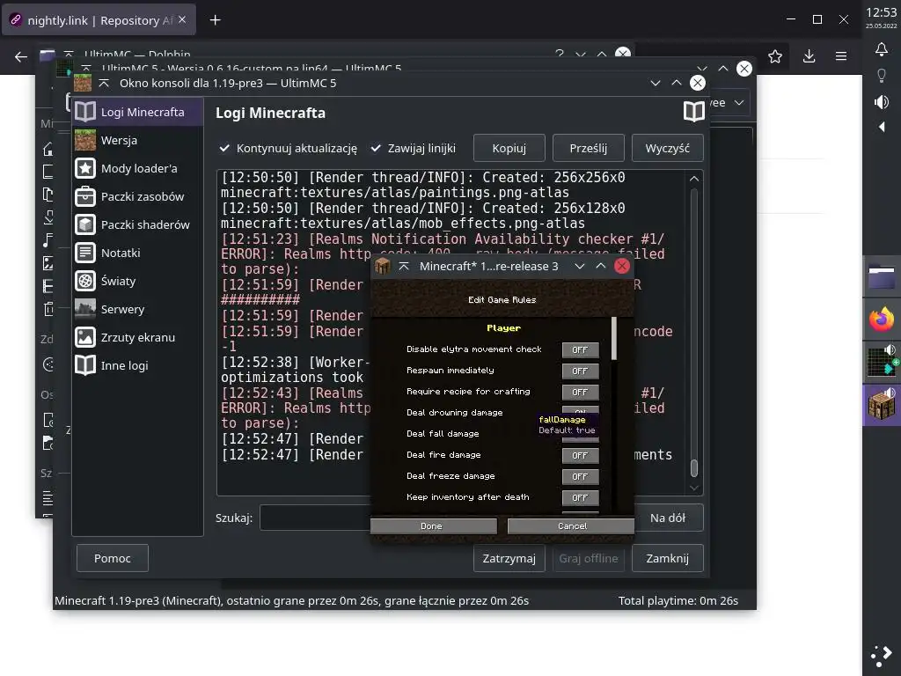Click the up chevron in console titlebar
The width and height of the screenshot is (901, 676).
pyautogui.click(x=677, y=84)
